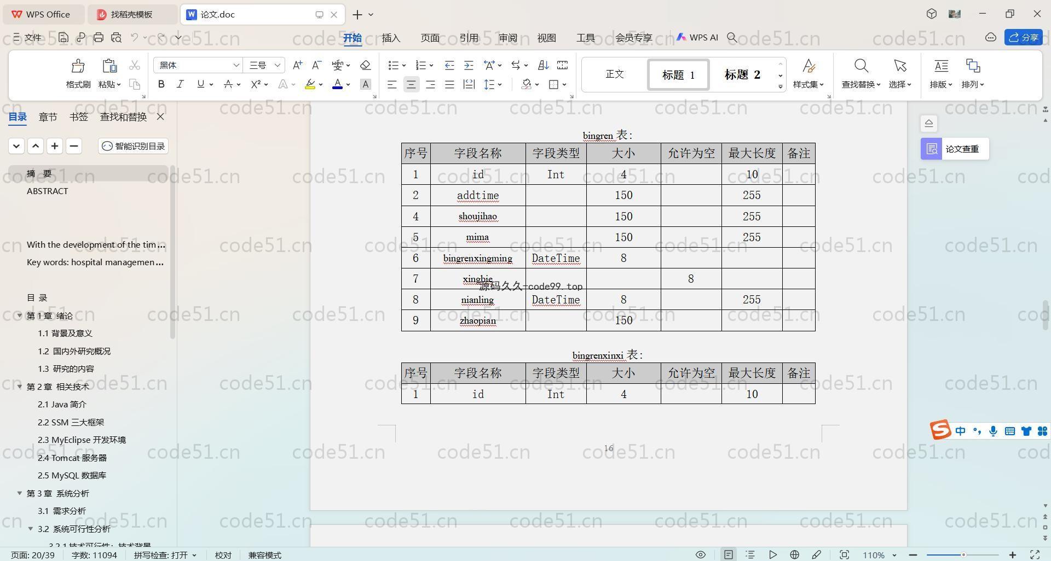
Task: Align text right
Action: [x=430, y=84]
